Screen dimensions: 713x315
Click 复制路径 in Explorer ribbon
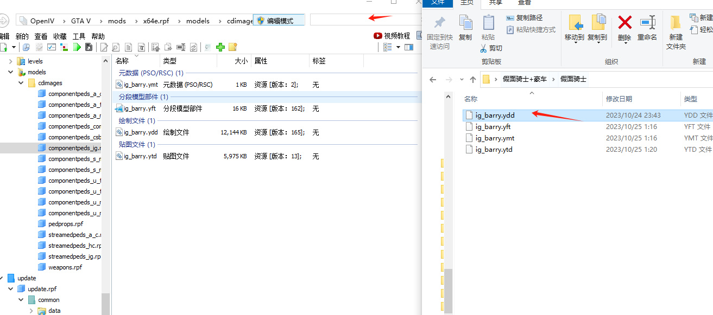[524, 18]
